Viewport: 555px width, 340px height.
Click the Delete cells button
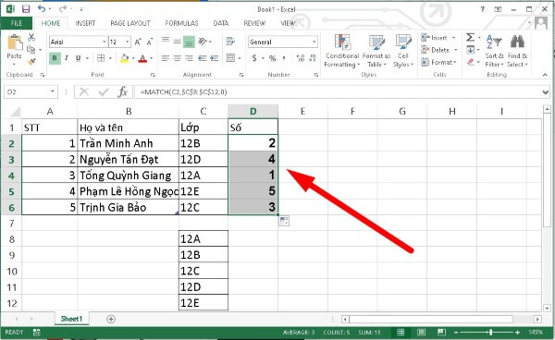click(439, 50)
